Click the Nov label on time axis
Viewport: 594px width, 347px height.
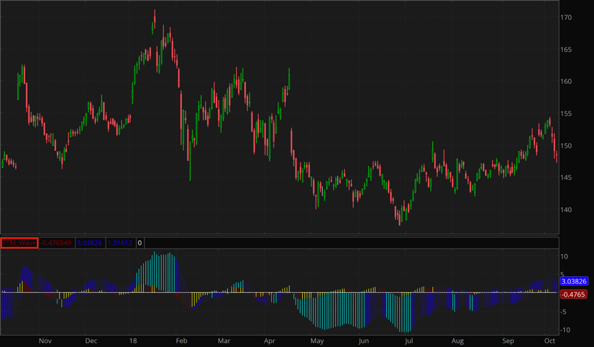tap(45, 341)
